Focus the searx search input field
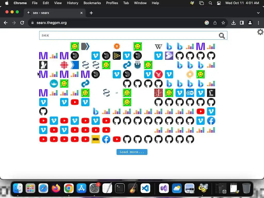The image size is (264, 198). pos(133,35)
